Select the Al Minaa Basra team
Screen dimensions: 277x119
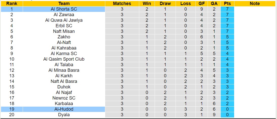coord(64,70)
